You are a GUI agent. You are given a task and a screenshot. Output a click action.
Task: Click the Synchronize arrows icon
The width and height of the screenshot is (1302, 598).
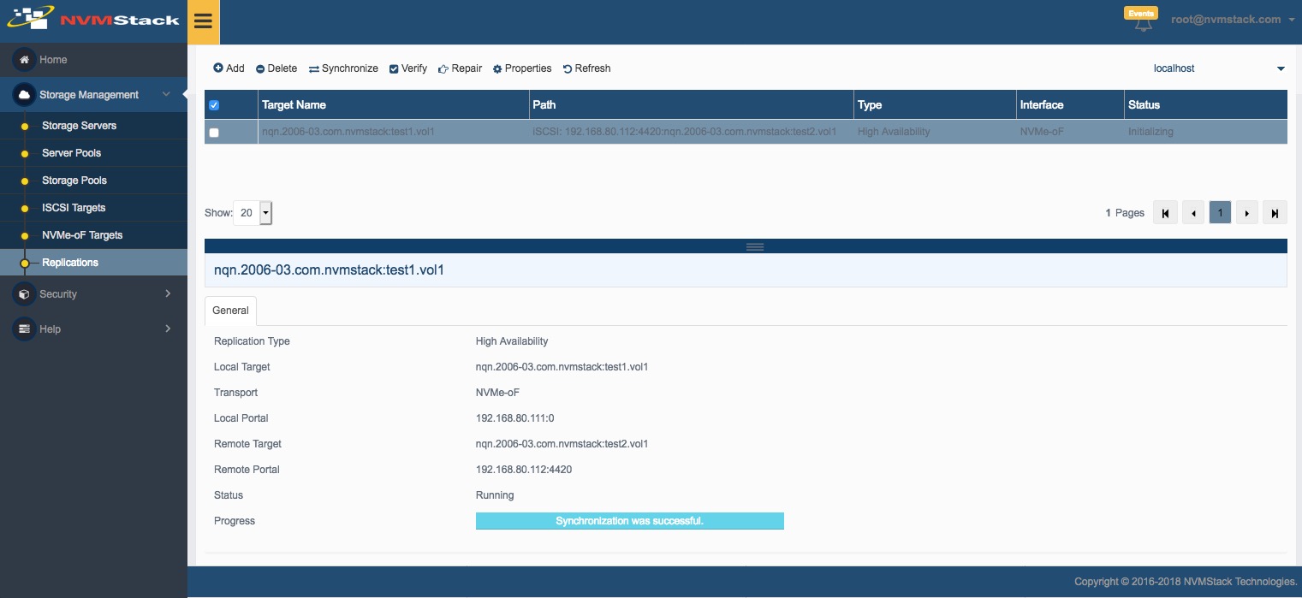click(x=314, y=68)
